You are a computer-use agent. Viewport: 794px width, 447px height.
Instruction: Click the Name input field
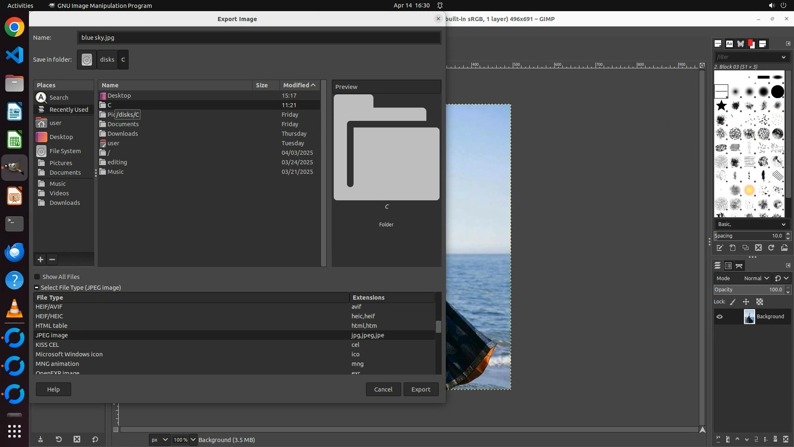(x=258, y=38)
